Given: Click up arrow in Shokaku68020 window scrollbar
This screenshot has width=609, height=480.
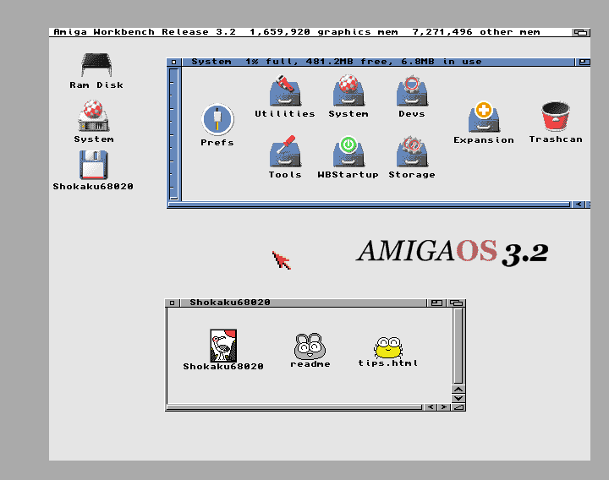Looking at the screenshot, I should tap(458, 390).
